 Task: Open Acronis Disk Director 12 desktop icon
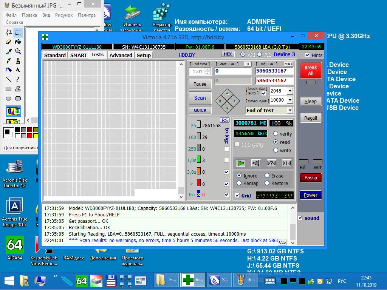point(15,174)
